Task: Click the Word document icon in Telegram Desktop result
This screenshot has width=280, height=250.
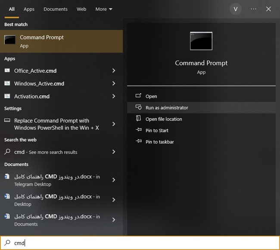Action: (x=7, y=177)
